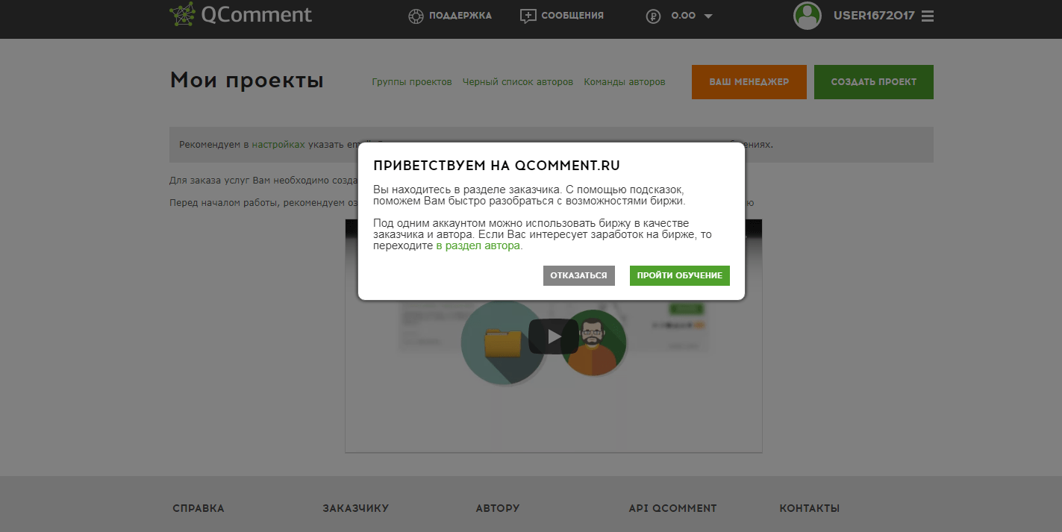
Task: Click footer АВТОРУ heading
Action: click(x=498, y=508)
